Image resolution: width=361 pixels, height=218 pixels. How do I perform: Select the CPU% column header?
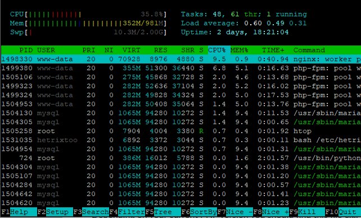(x=217, y=50)
